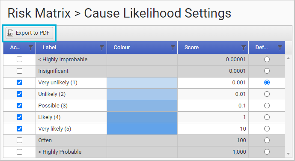The height and width of the screenshot is (161, 295).
Task: Click the PDF icon in Export button
Action: (x=10, y=33)
